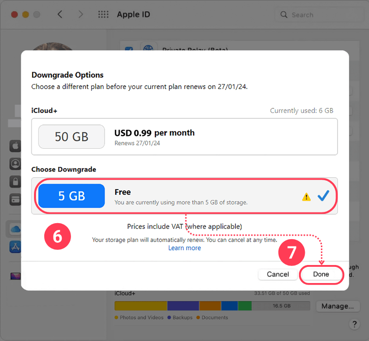The image size is (369, 341).
Task: Click the orange Documents storage segment
Action: 210,306
